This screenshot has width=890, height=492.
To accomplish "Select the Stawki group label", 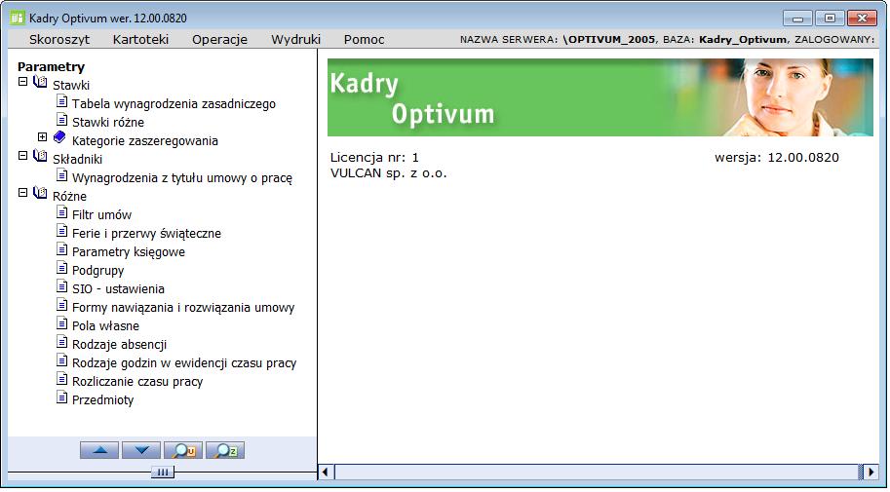I will click(x=71, y=85).
